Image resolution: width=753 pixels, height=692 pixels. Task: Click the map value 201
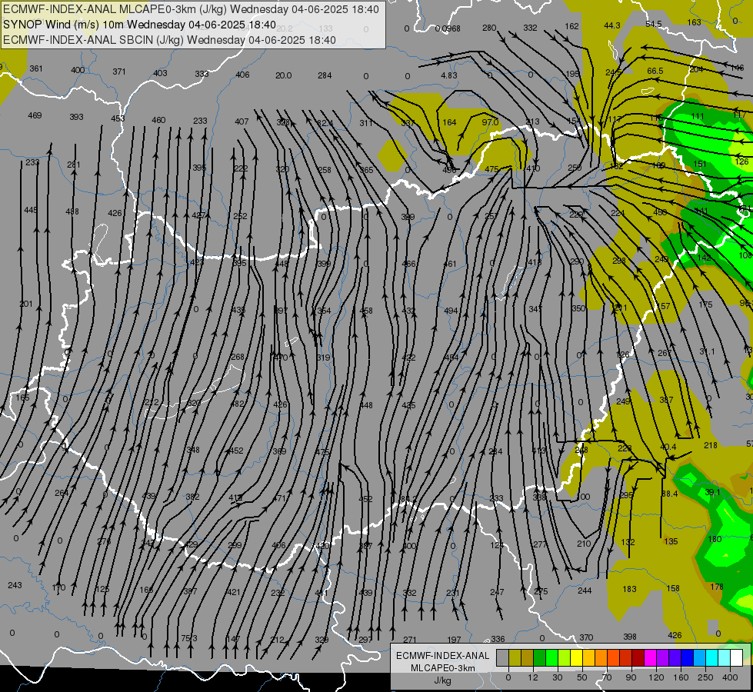pos(26,304)
